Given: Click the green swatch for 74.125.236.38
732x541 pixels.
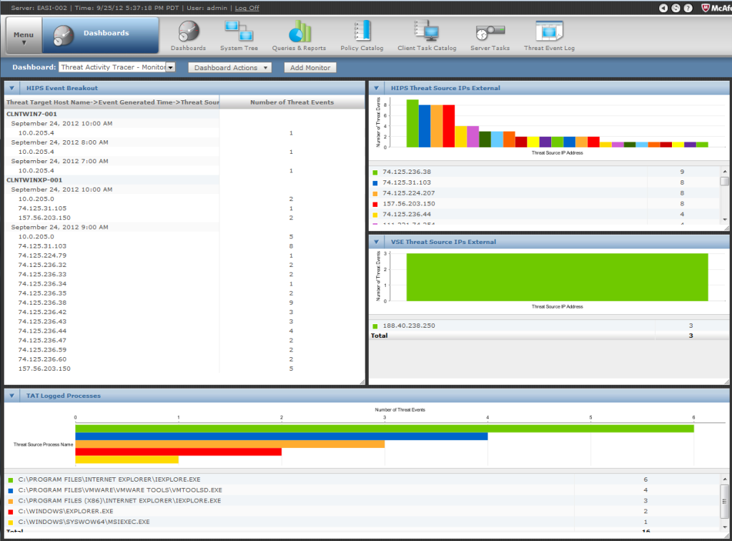Looking at the screenshot, I should pos(375,172).
